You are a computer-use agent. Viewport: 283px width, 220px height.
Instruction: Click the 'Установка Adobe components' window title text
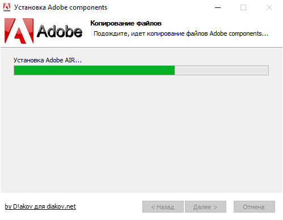61,7
